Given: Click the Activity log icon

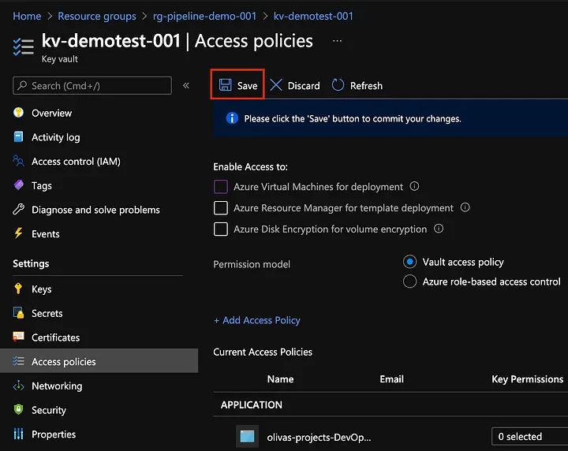Looking at the screenshot, I should [x=18, y=137].
